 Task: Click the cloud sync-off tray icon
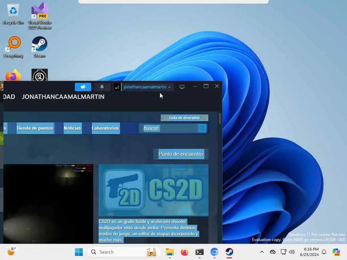(x=273, y=252)
